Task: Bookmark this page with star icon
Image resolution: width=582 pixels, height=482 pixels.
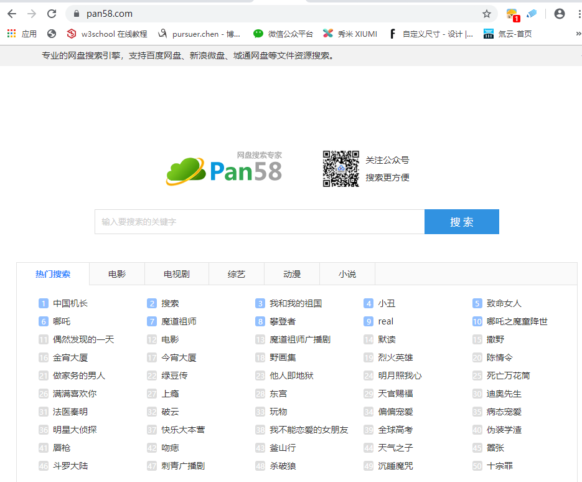Action: click(x=487, y=14)
